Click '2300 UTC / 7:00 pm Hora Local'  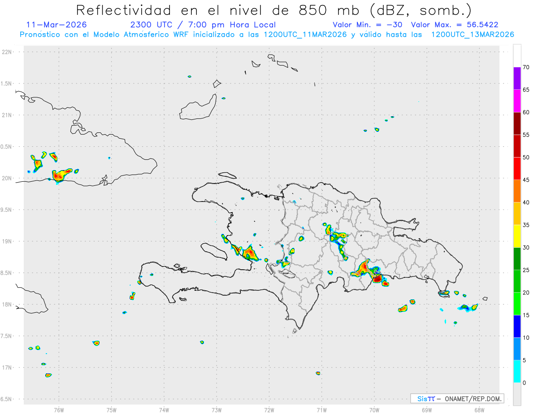(203, 25)
